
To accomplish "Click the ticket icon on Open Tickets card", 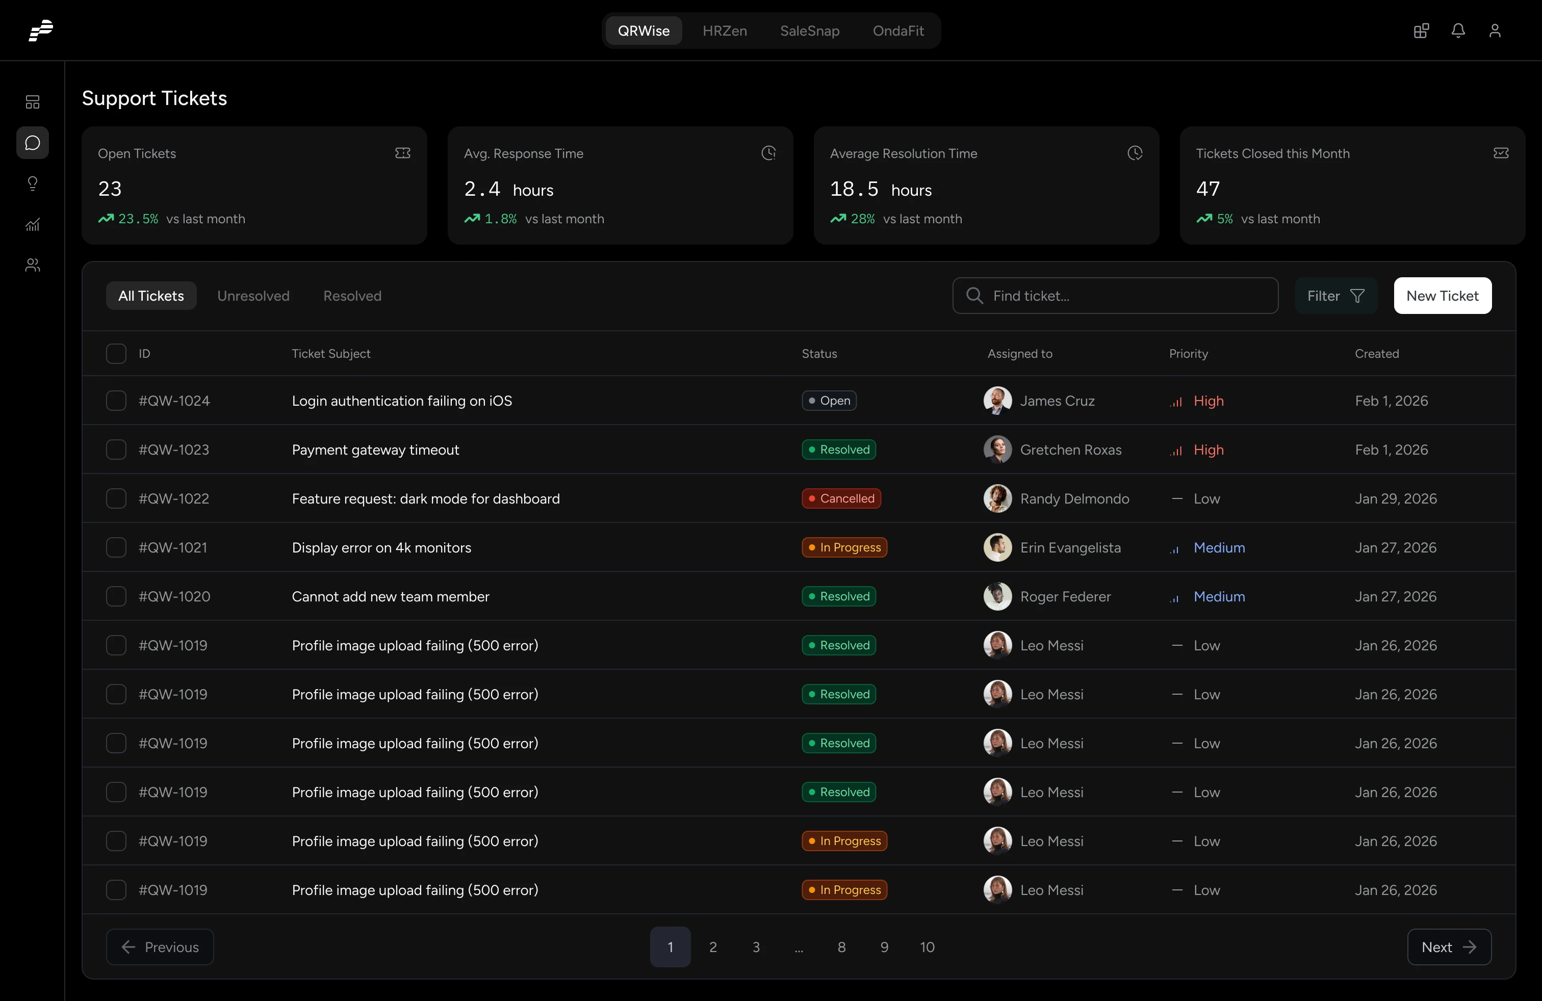I will (402, 153).
